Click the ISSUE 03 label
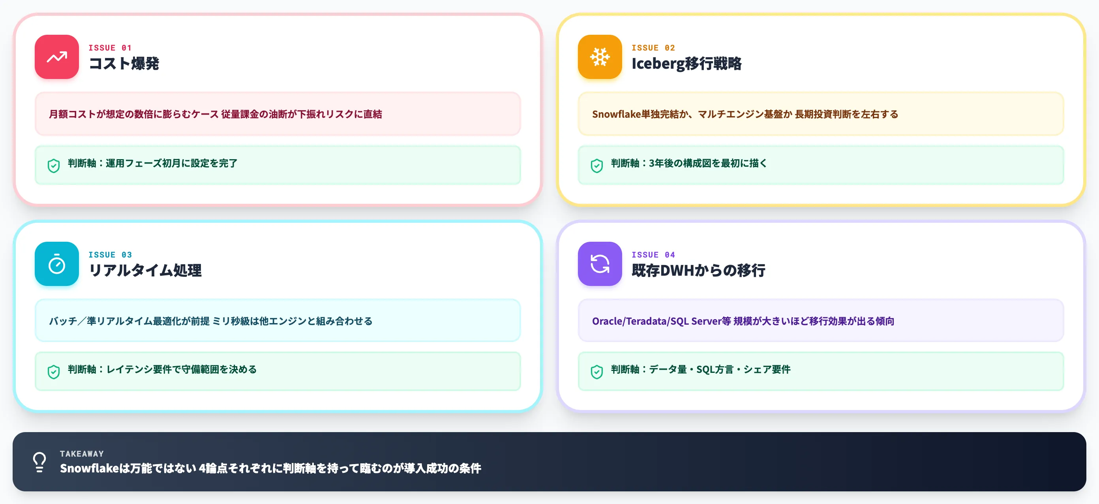 pyautogui.click(x=110, y=255)
